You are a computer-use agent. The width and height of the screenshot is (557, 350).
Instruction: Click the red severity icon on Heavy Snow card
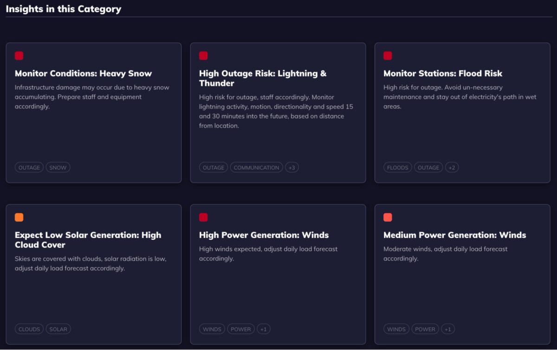point(19,56)
